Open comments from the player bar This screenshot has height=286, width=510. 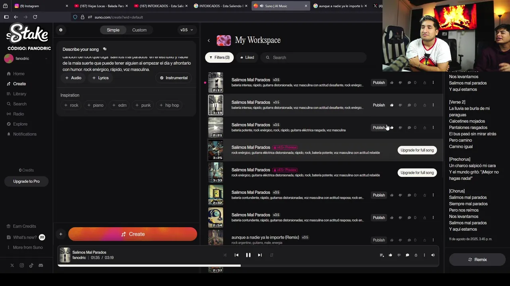[407, 255]
